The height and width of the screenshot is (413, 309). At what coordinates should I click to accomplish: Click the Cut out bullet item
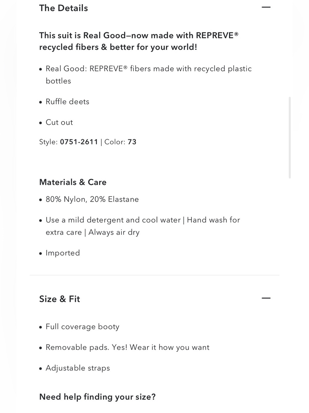click(x=59, y=122)
